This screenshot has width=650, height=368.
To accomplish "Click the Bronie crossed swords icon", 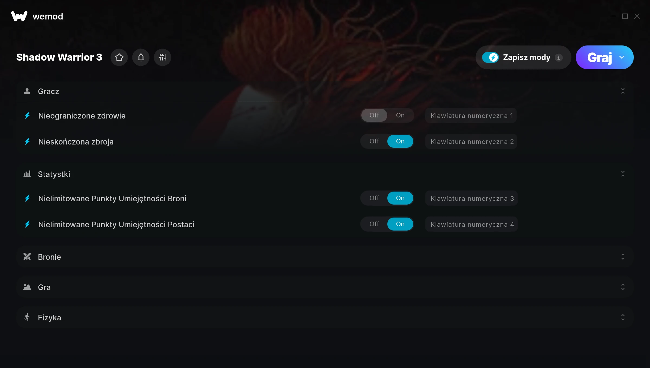I will point(27,257).
